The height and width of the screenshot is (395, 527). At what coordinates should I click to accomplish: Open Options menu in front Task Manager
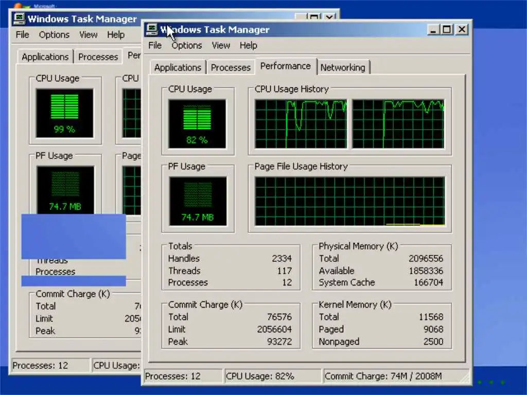pos(187,45)
